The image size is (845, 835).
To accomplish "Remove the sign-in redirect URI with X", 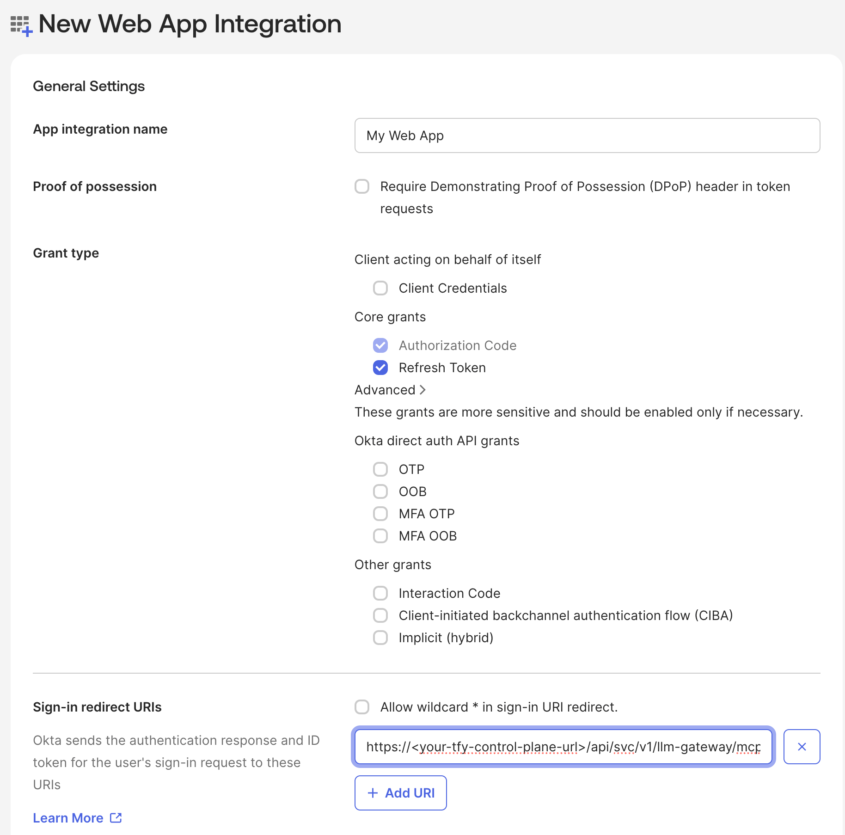I will [802, 747].
